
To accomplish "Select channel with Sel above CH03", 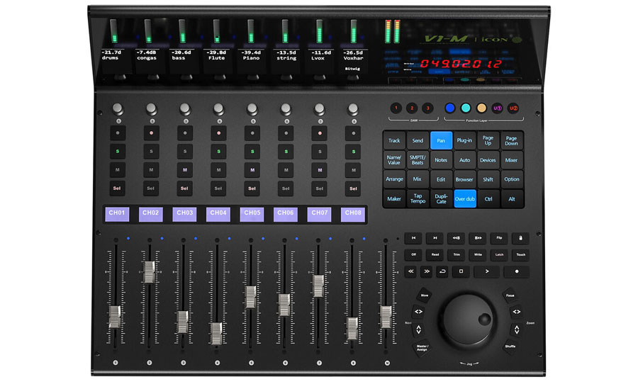I will (185, 188).
